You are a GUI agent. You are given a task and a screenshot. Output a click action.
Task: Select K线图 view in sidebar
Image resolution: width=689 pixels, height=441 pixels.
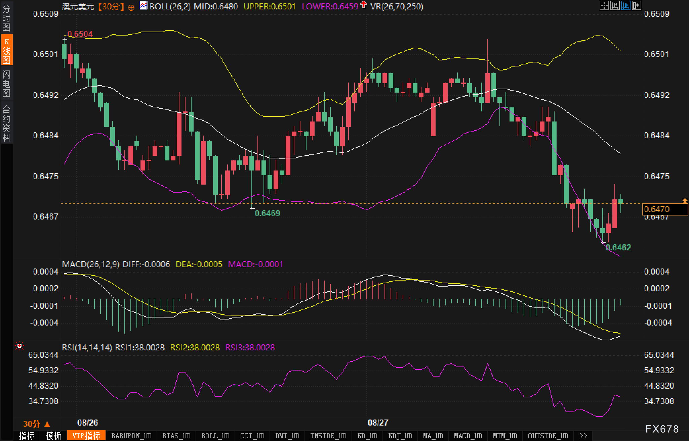coord(6,50)
